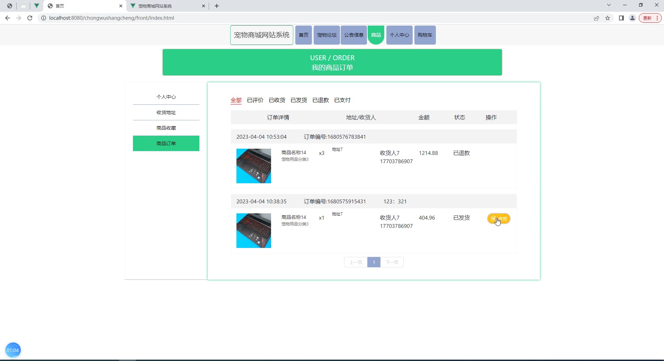Screen dimensions: 664x361
Task: Click the yellow 收货 confirm button
Action: tap(499, 219)
